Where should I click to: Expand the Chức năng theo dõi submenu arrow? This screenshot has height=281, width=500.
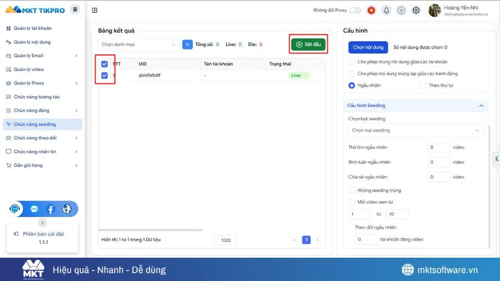[77, 138]
